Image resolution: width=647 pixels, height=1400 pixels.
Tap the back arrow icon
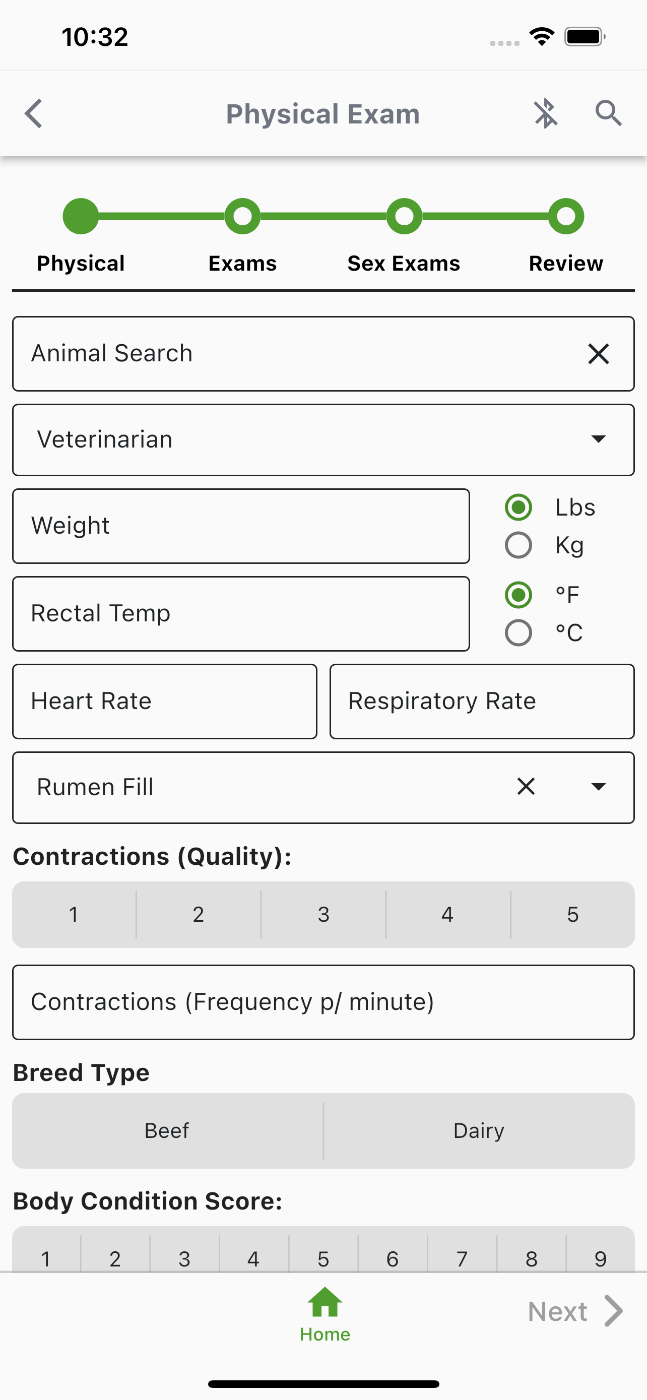coord(34,113)
